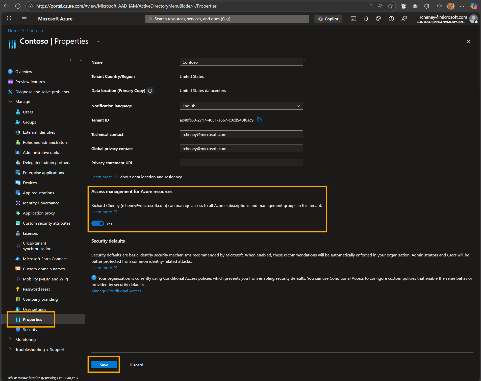Collapse the Manage section
This screenshot has width=481, height=381.
pos(10,101)
